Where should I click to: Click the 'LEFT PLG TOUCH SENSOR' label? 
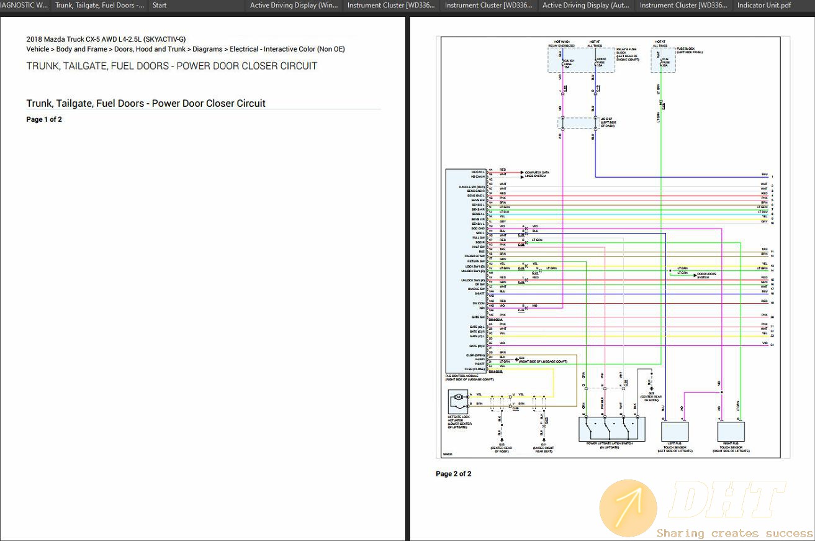click(675, 447)
